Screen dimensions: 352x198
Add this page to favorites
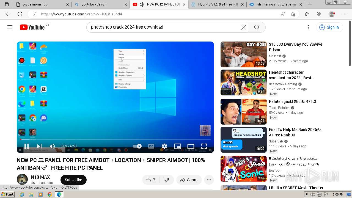293,14
